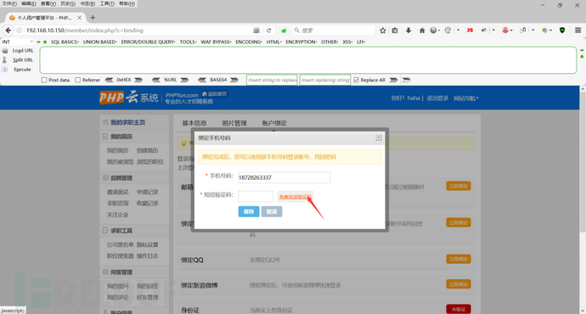Screen dimensions: 586x314
Task: Click the HackBar Execute play icon
Action: (x=5, y=70)
